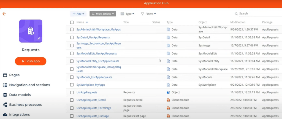Open SysModuleEntity_UsrAppRequests link

pos(98,61)
